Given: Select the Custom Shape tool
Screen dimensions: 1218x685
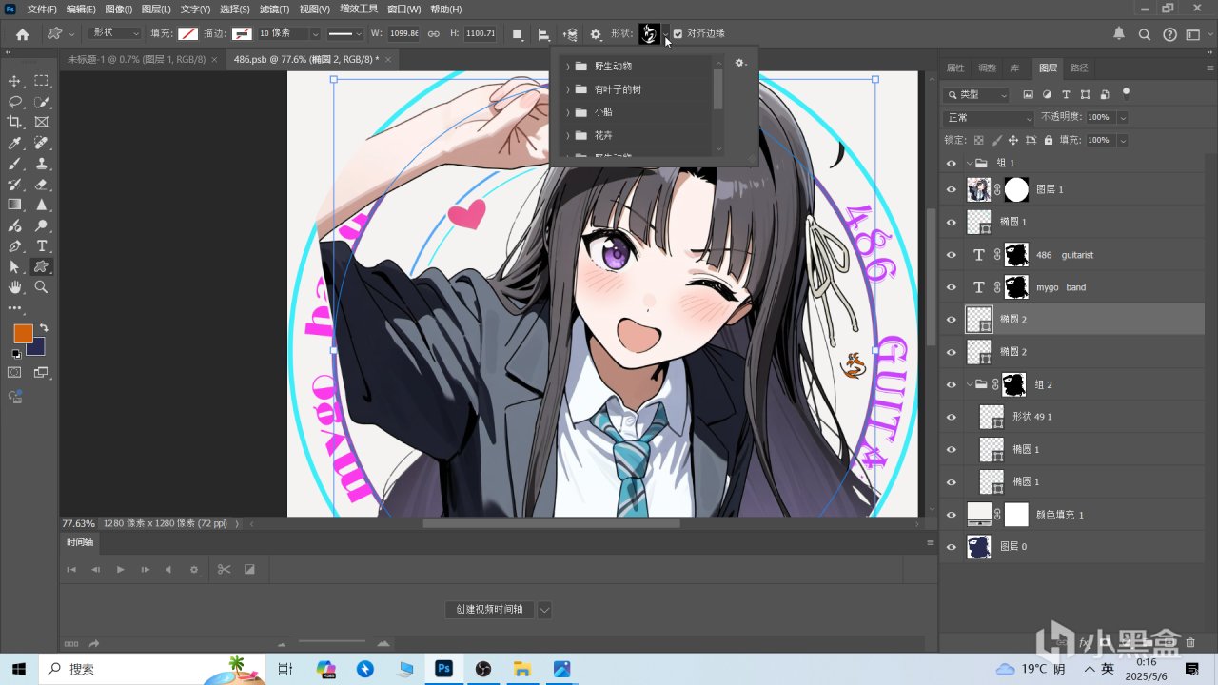Looking at the screenshot, I should 42,266.
